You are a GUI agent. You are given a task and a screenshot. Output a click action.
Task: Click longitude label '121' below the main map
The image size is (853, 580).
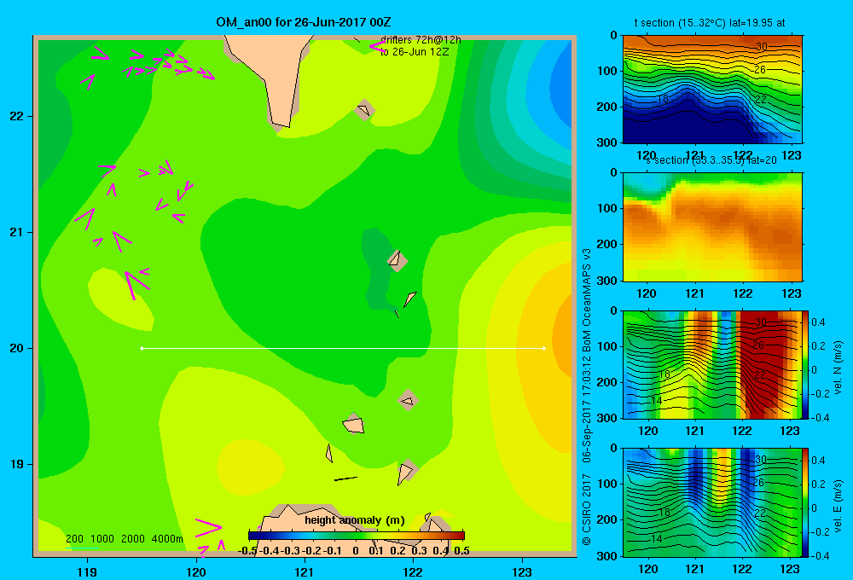coord(305,571)
